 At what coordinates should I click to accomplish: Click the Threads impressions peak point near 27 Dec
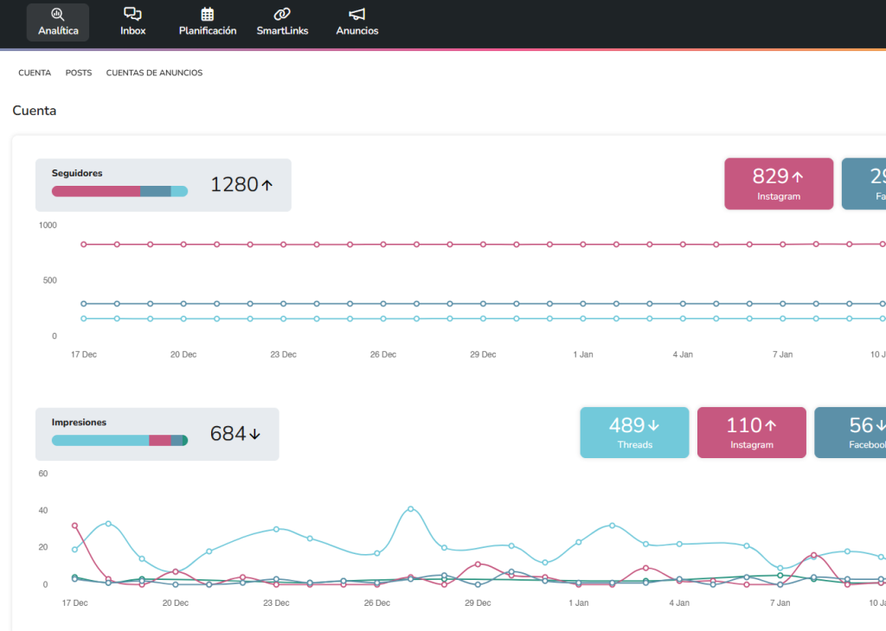(411, 509)
